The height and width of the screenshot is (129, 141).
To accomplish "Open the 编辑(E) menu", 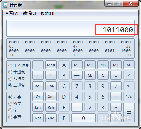I will [29, 13].
